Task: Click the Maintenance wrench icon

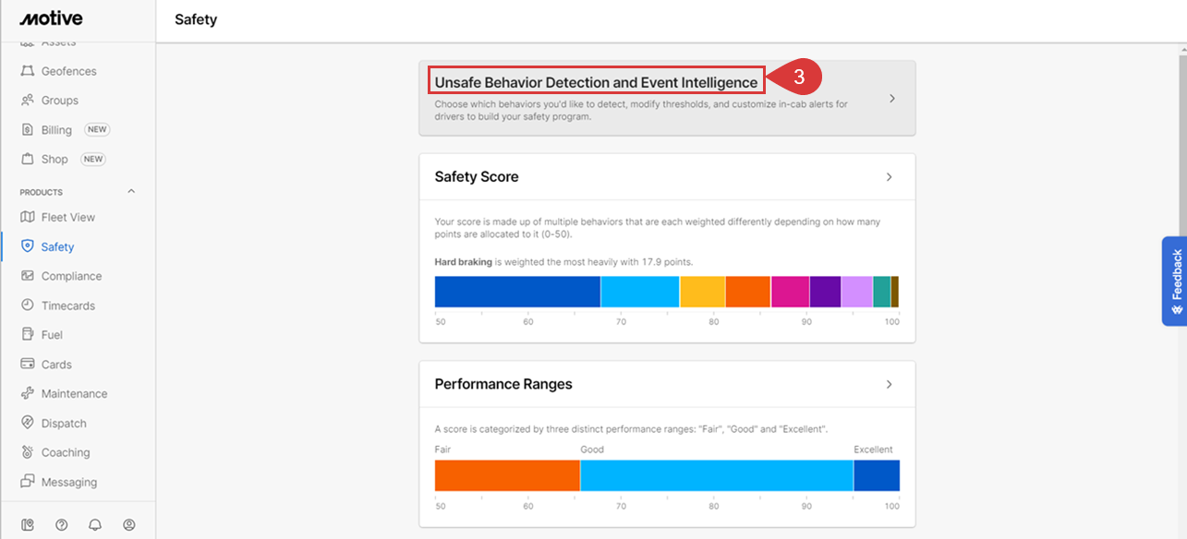Action: tap(28, 394)
